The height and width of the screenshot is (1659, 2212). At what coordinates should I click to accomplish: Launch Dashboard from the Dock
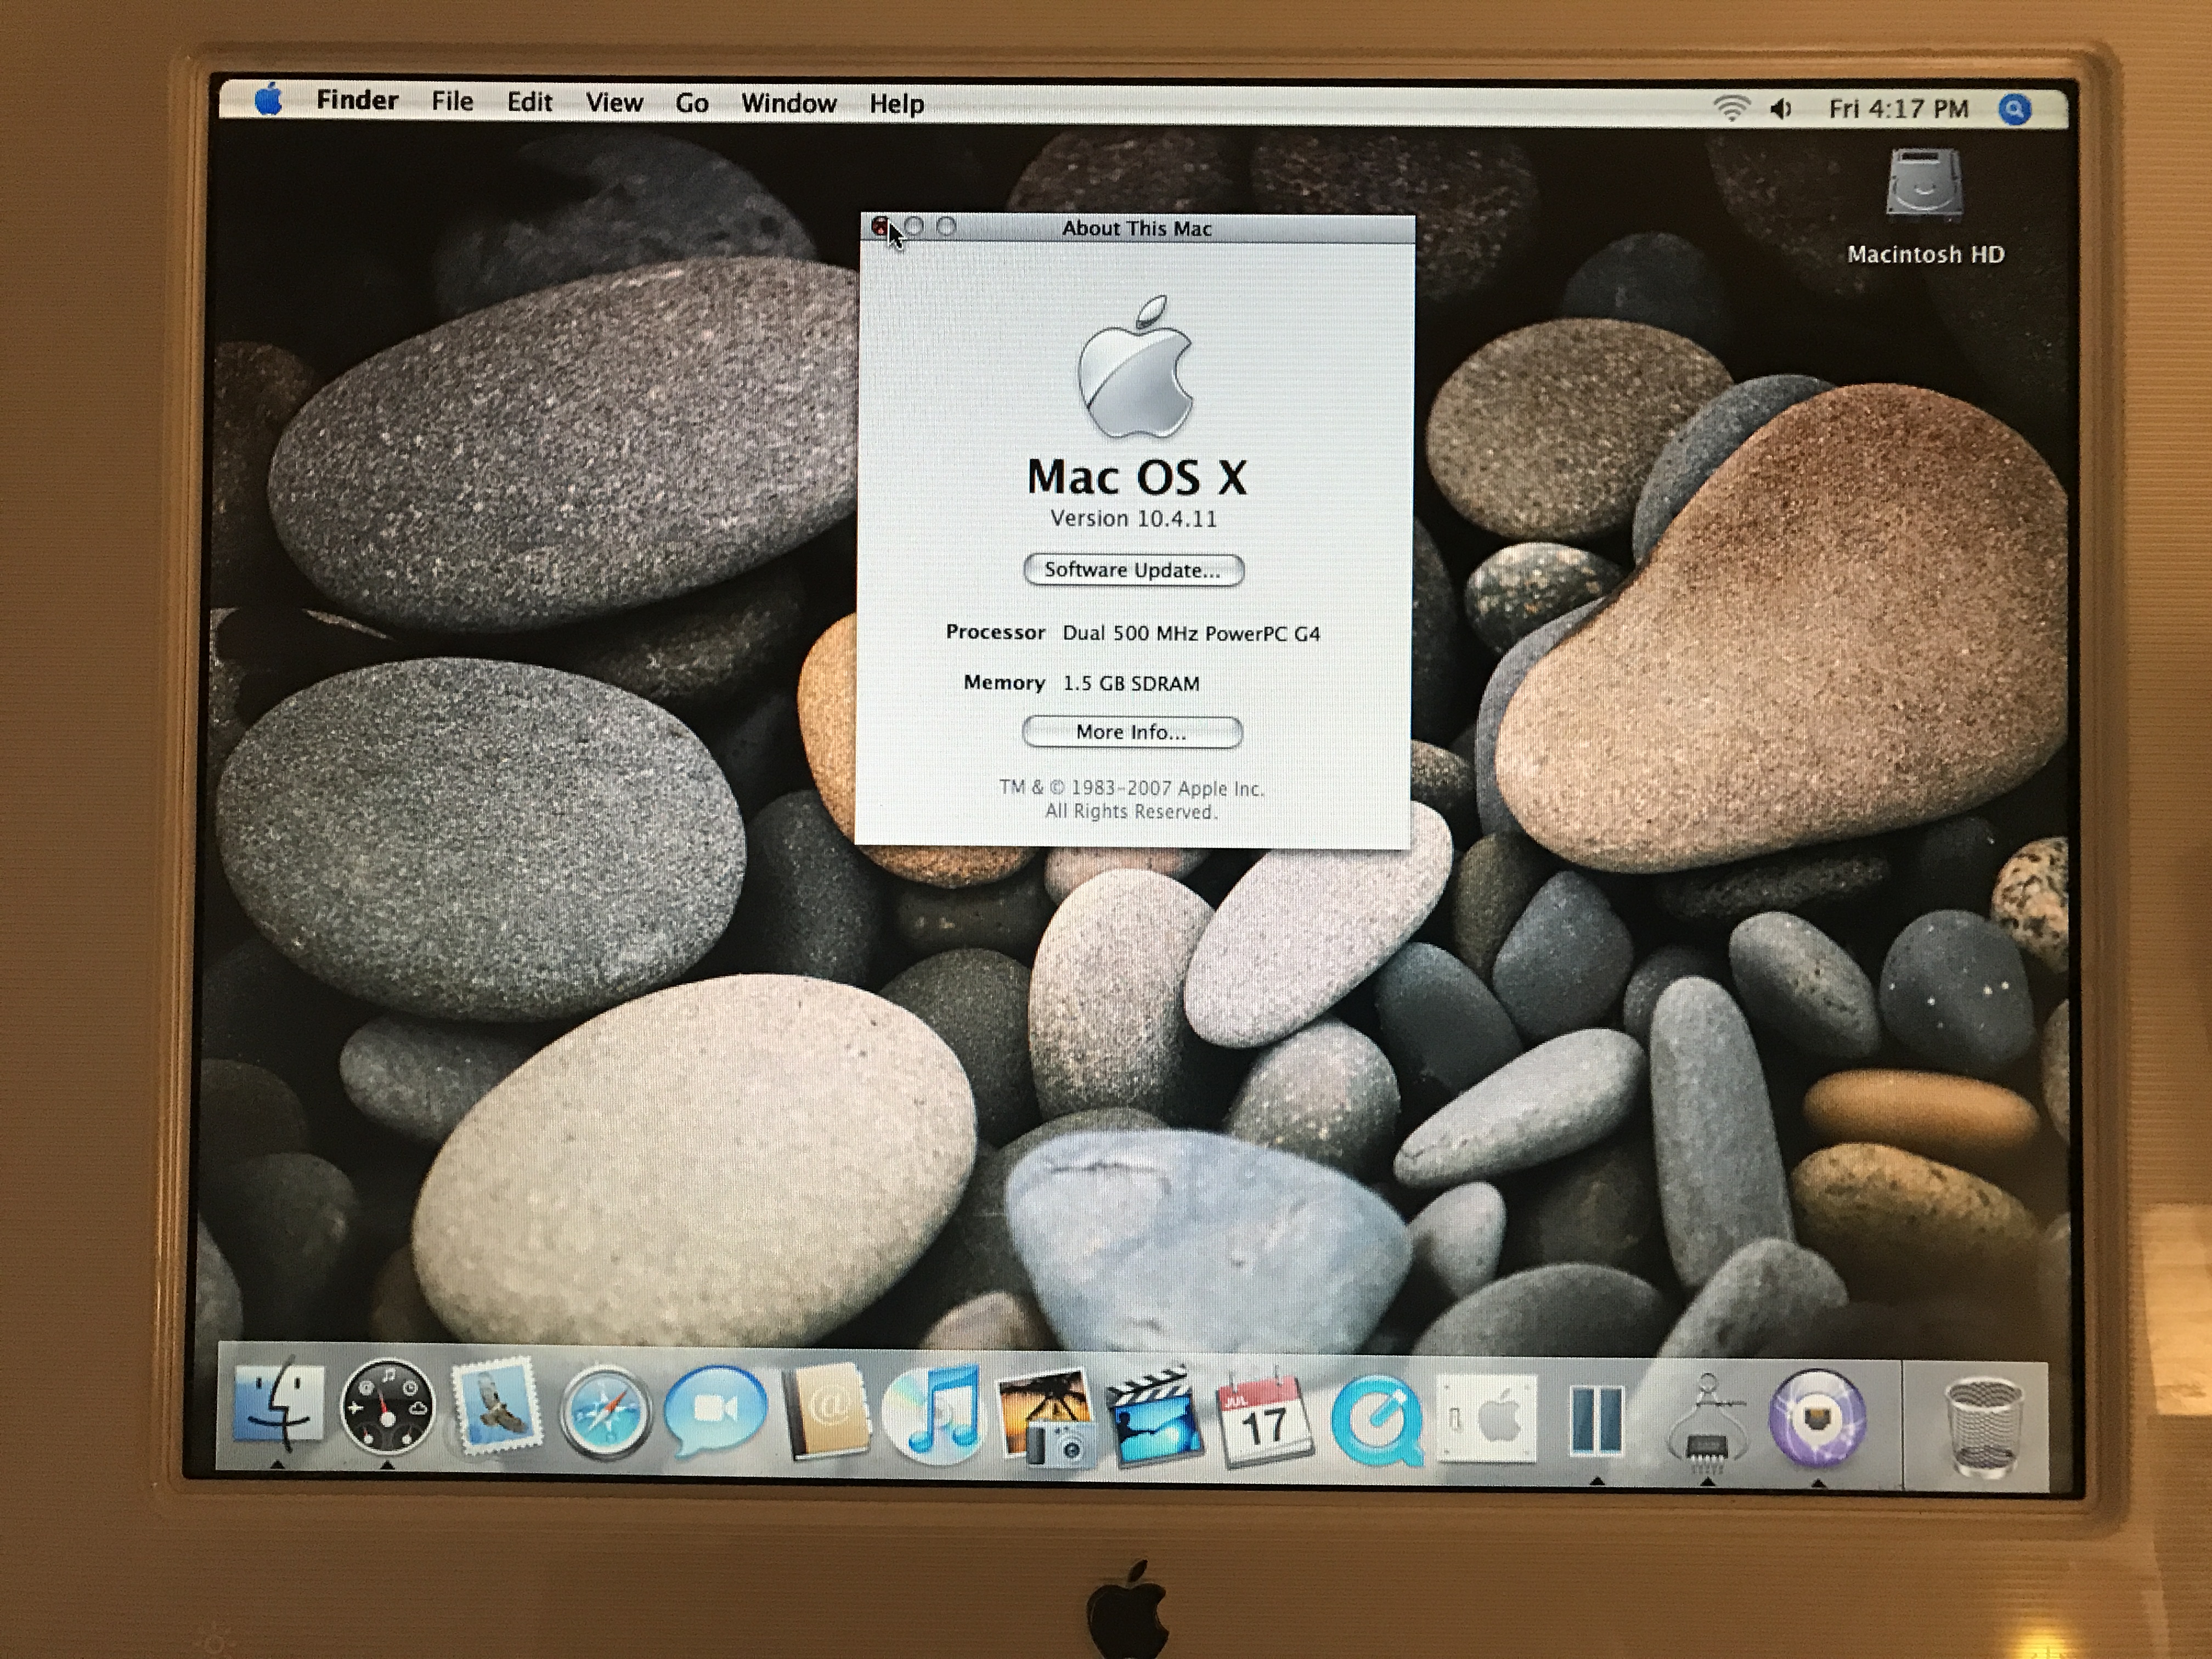387,1407
